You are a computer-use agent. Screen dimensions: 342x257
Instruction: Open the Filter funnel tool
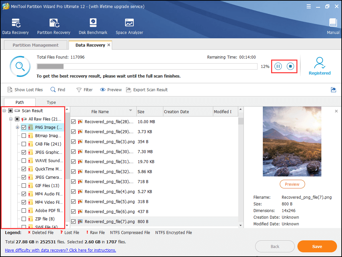[x=85, y=90]
